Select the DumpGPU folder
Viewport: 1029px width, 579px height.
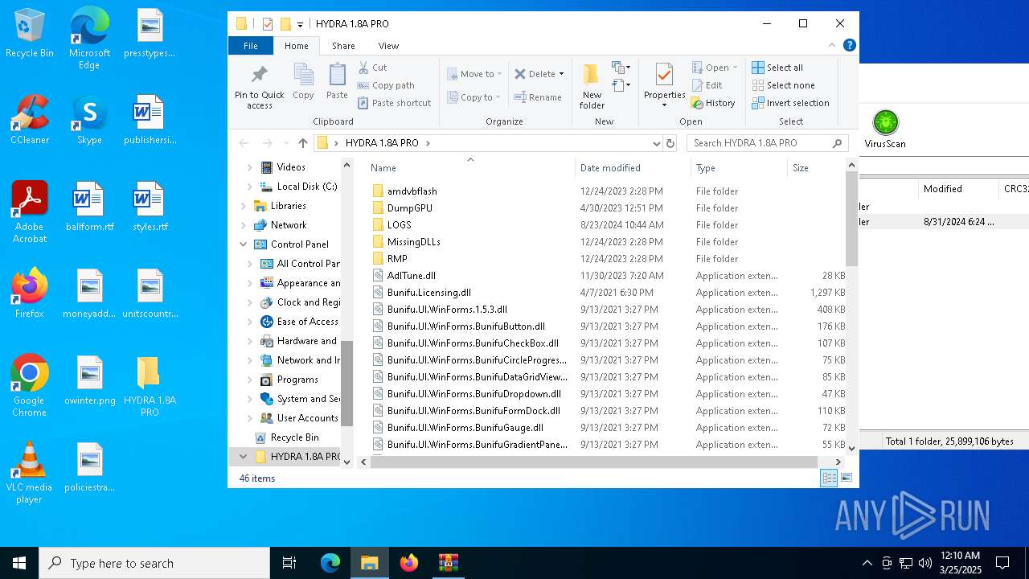coord(409,208)
